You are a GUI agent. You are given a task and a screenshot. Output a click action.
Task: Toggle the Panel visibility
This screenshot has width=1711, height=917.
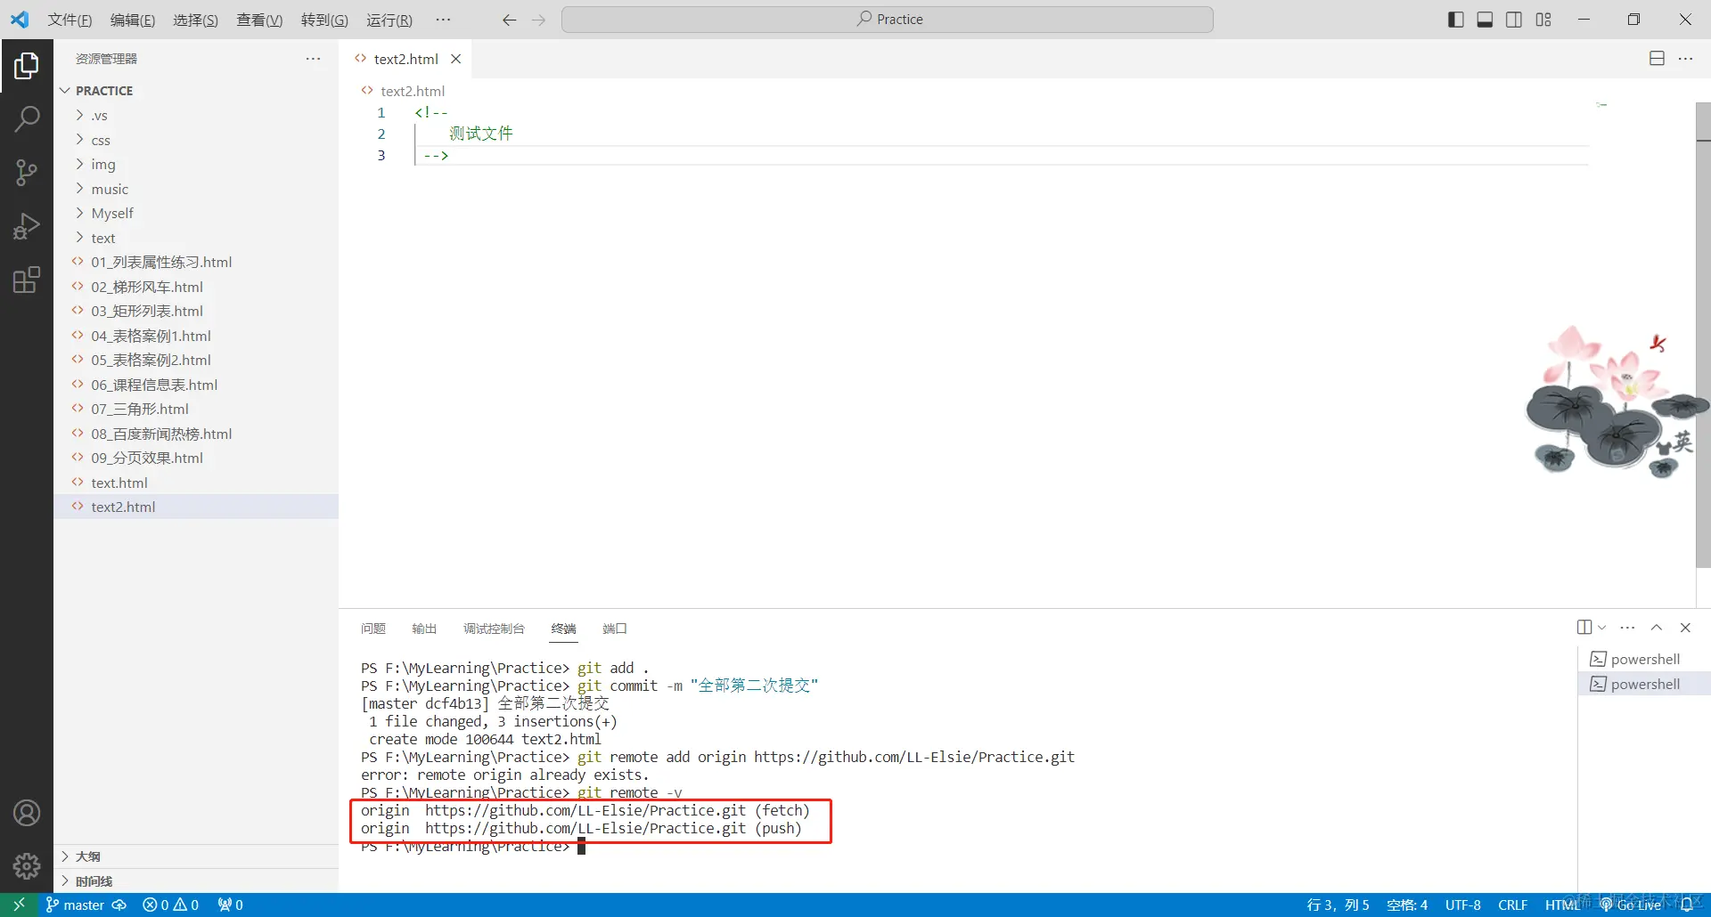pos(1485,19)
